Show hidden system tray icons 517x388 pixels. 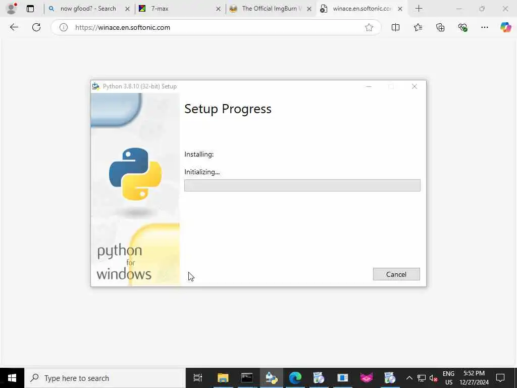(x=409, y=378)
